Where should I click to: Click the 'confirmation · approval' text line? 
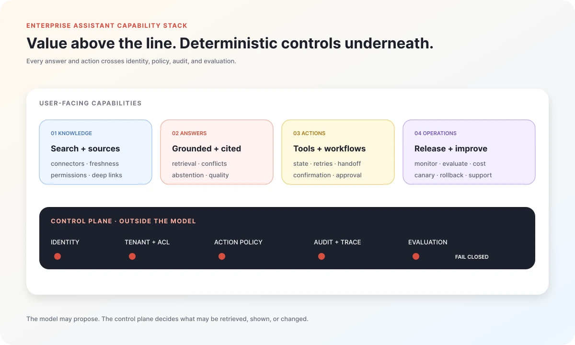pos(327,175)
